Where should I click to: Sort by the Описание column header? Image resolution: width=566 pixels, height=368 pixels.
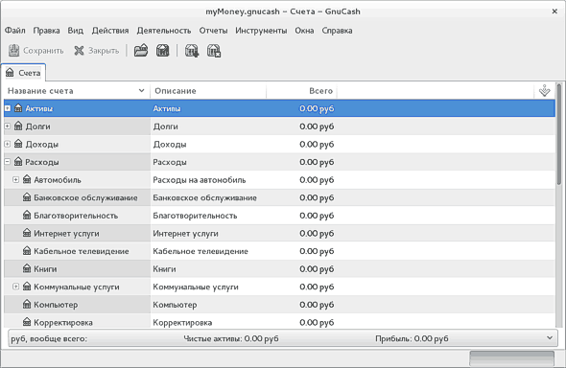click(x=208, y=91)
